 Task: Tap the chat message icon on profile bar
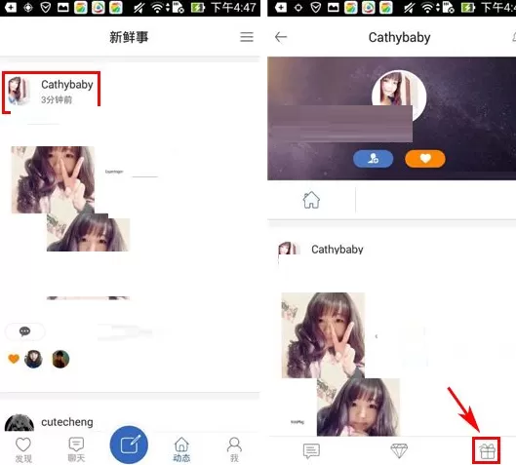pos(311,450)
